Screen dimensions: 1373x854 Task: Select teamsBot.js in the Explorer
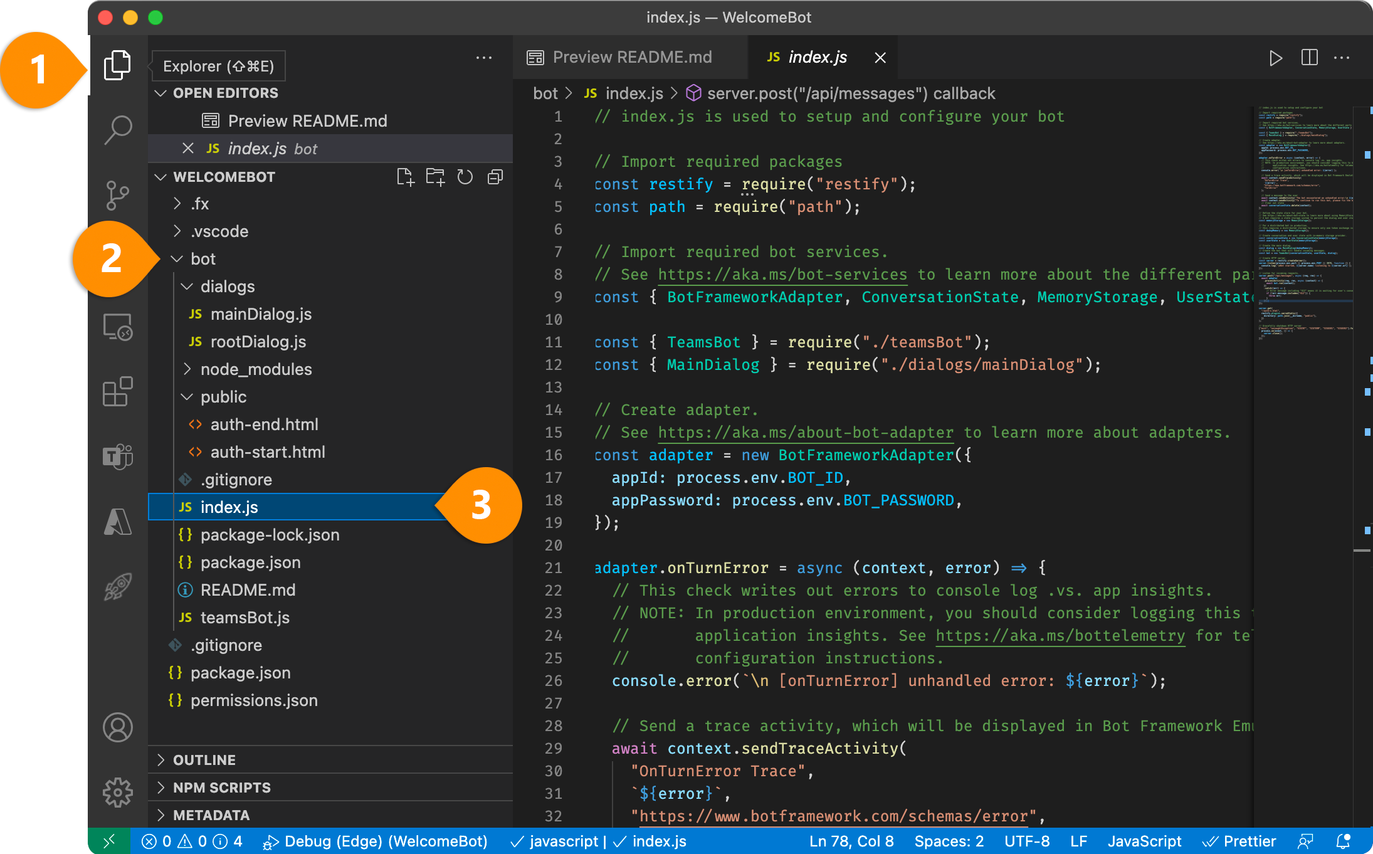245,618
